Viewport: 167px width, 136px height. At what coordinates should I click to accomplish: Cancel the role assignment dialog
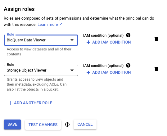click(85, 124)
